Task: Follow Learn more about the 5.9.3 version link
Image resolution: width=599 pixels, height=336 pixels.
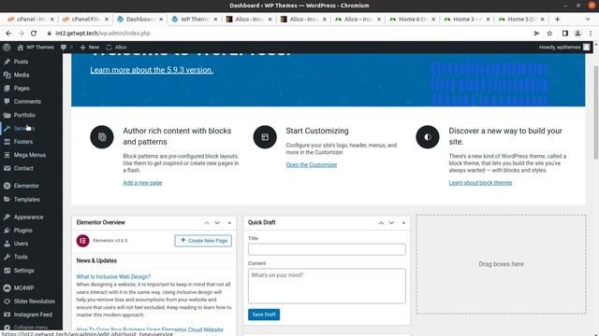Action: tap(152, 70)
